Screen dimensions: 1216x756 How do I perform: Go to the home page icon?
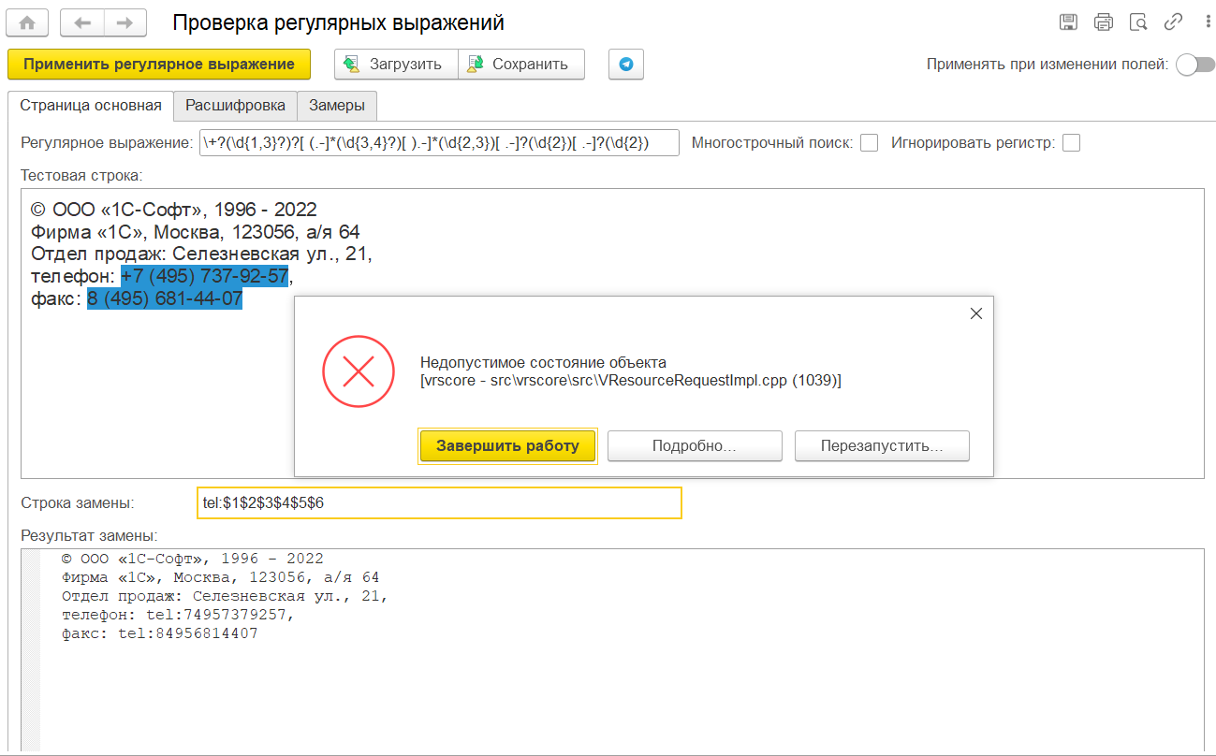[x=28, y=22]
